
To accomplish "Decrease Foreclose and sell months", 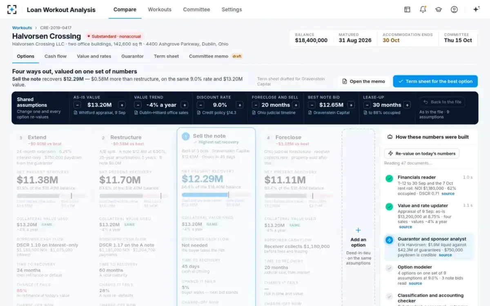I will 256,105.
